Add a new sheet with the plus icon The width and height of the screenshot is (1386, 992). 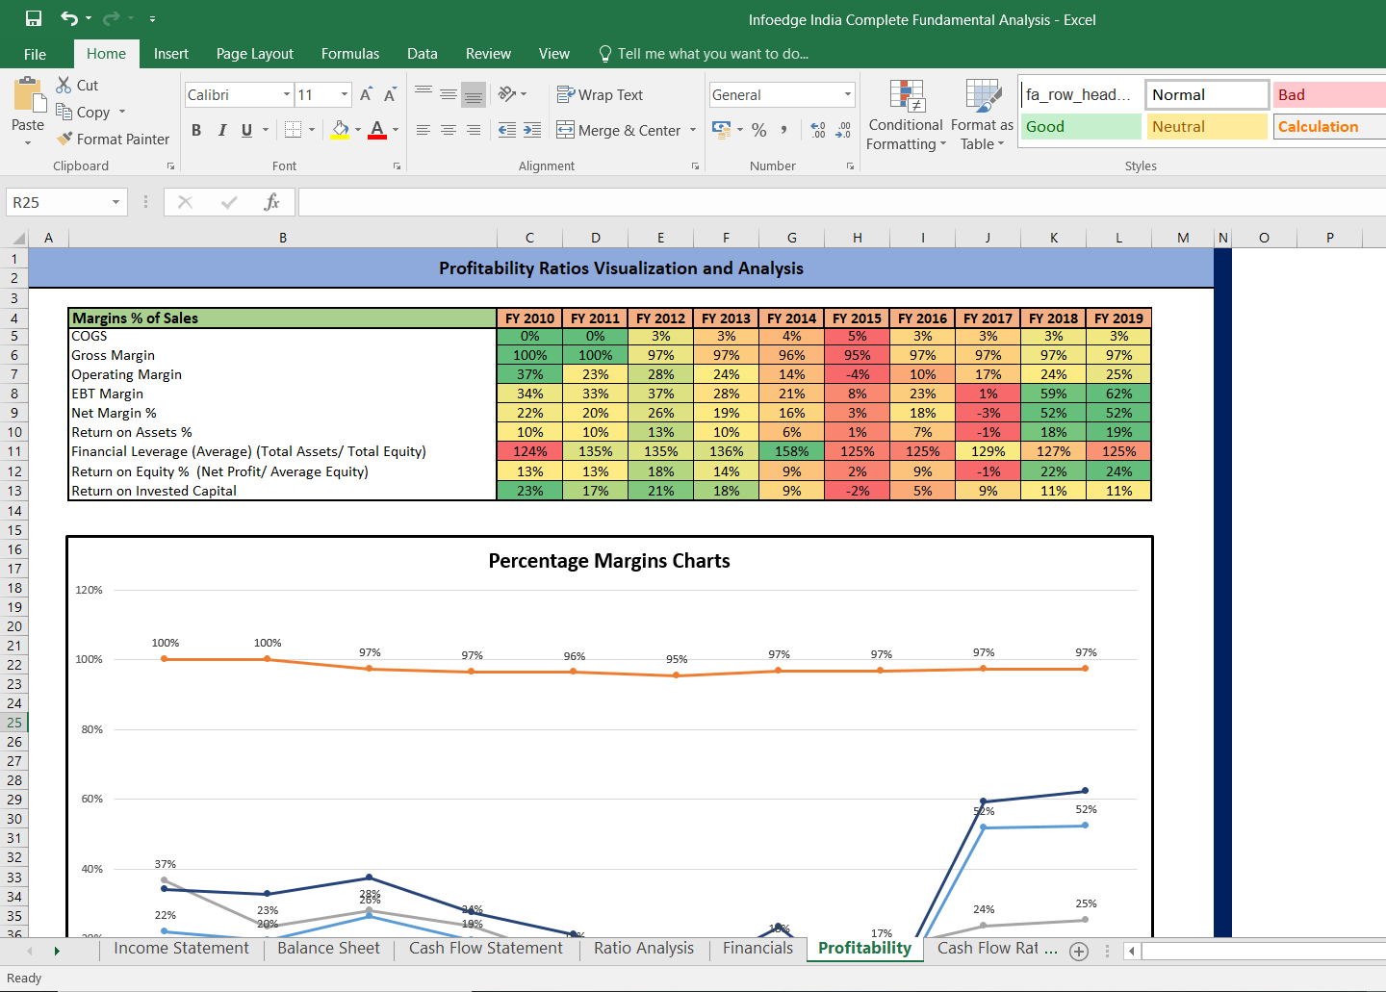point(1079,951)
